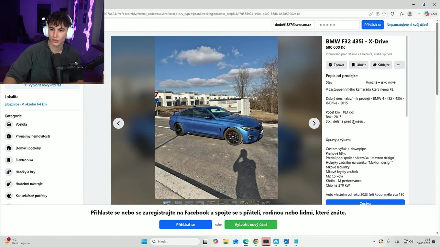440x247 pixels.
Task: Open Google Chrome from the taskbar
Action: 256,242
